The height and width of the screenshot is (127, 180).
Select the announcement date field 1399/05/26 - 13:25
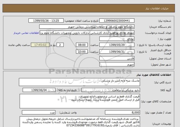[46, 21]
